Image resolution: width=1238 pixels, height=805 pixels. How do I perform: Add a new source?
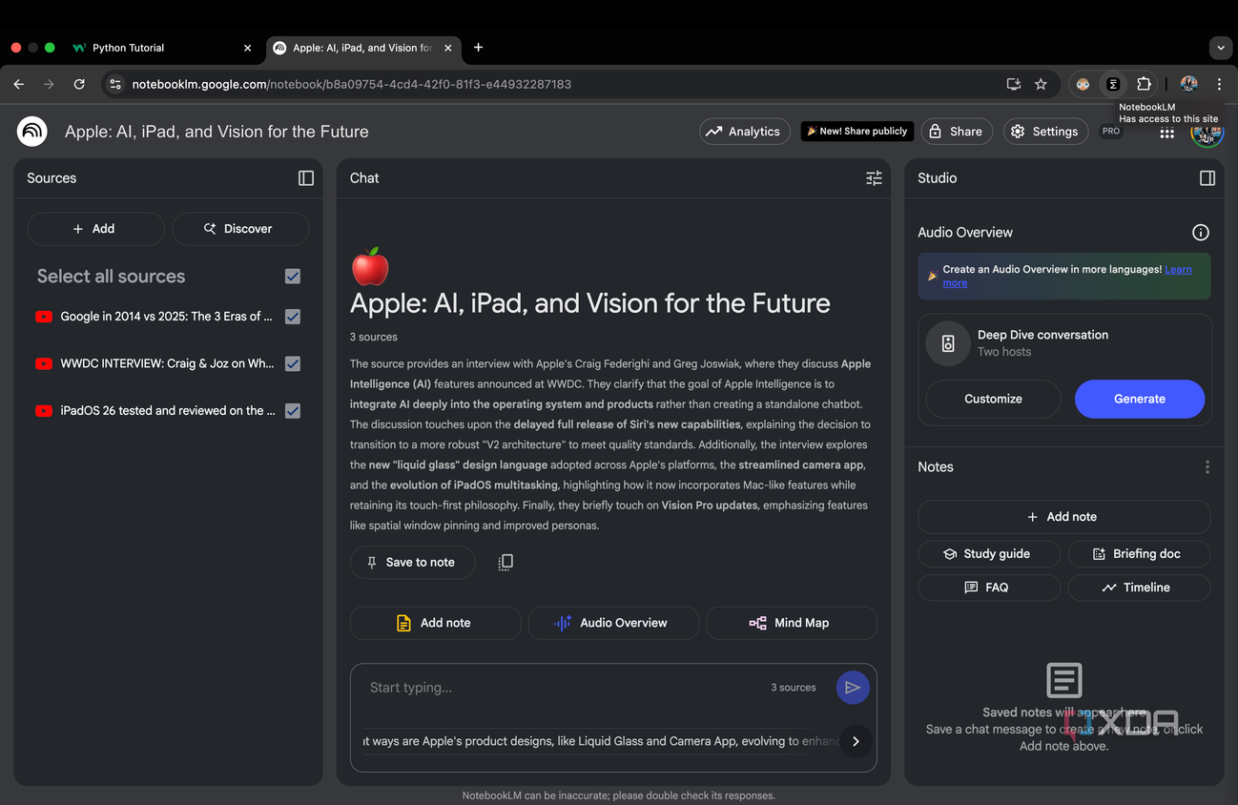[95, 229]
